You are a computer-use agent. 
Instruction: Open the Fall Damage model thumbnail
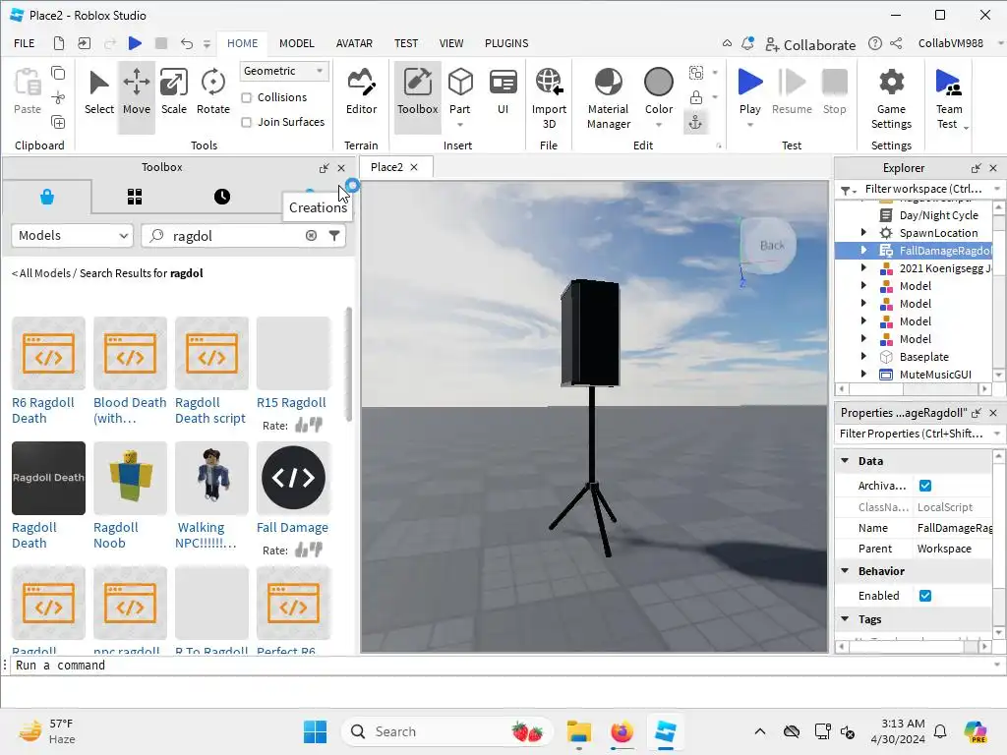tap(293, 478)
